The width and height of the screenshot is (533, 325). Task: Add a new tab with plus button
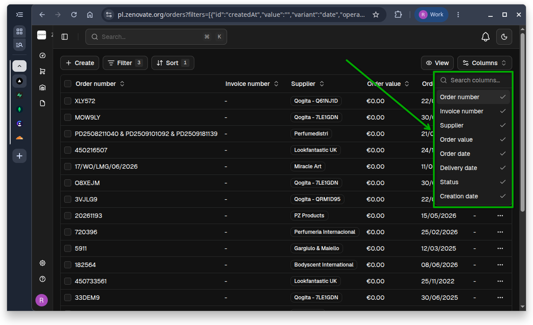(19, 156)
